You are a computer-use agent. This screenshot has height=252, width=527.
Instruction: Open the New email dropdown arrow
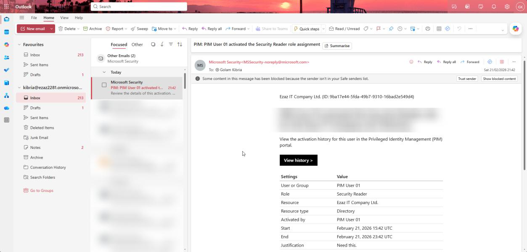pos(51,29)
